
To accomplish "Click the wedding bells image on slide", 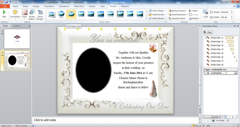I will pos(153,48).
